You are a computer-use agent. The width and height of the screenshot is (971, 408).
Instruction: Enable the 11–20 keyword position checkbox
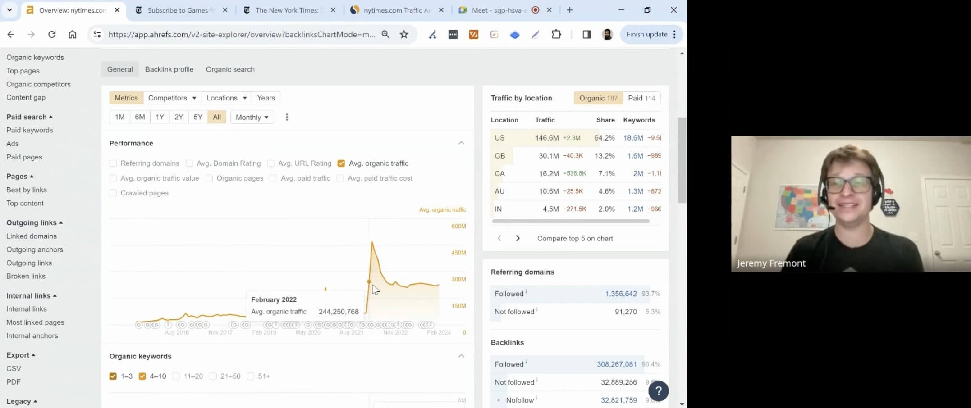(x=176, y=376)
